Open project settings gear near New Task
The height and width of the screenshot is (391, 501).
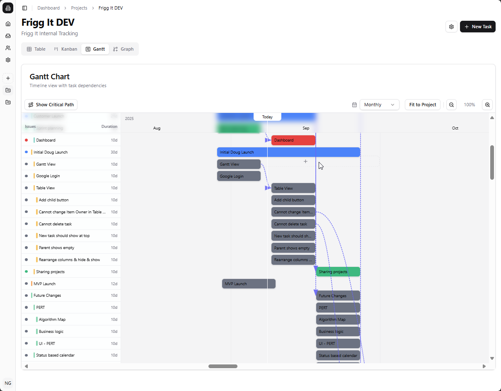[451, 27]
